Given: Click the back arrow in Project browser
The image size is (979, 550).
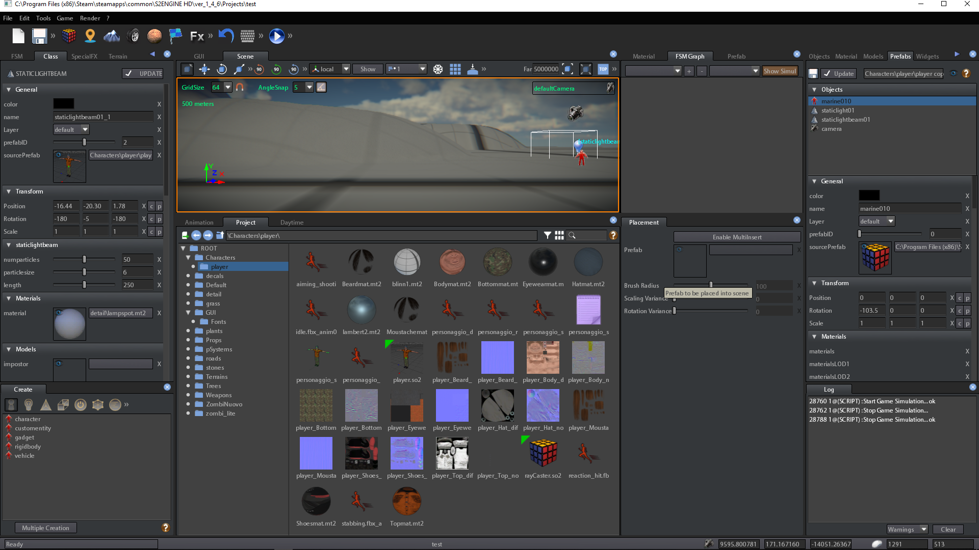Looking at the screenshot, I should pos(196,235).
